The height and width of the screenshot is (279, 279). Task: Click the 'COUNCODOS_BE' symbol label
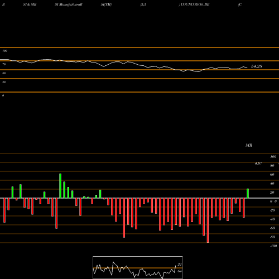(x=195, y=4)
